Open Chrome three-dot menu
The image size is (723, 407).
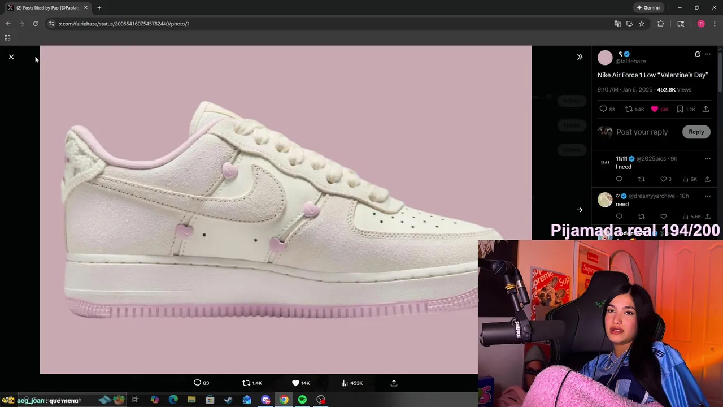[715, 24]
